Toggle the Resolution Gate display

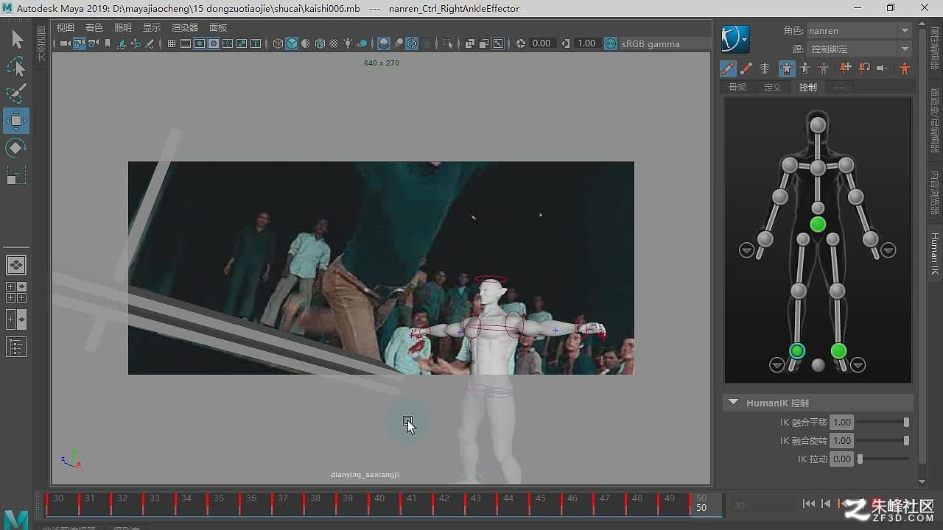(x=200, y=43)
